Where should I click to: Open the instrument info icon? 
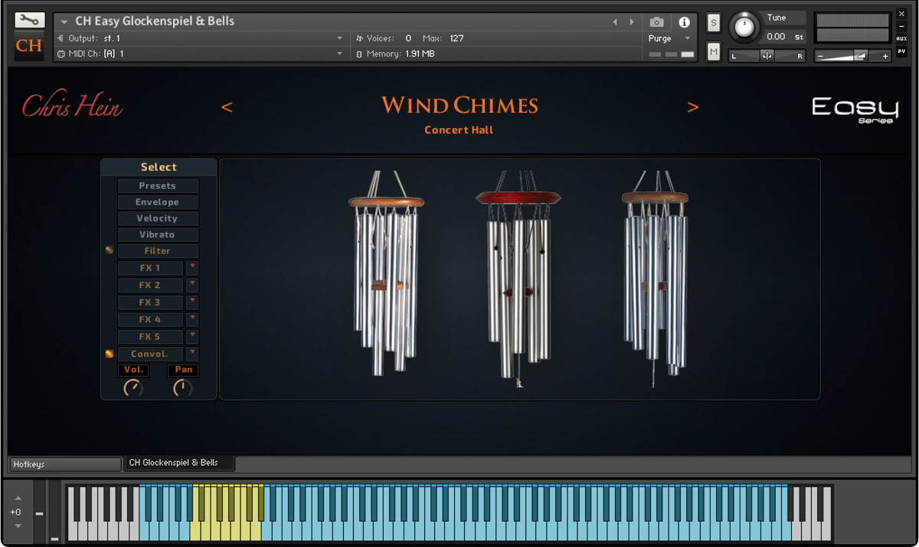tap(684, 22)
